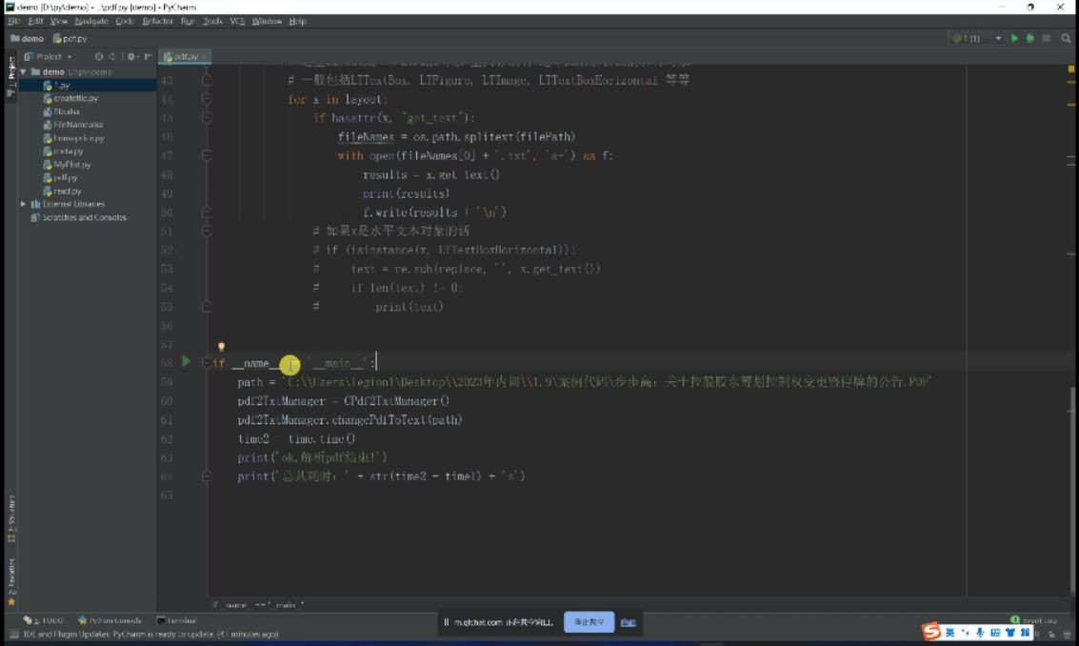Select the pdf.py editor tab

185,56
